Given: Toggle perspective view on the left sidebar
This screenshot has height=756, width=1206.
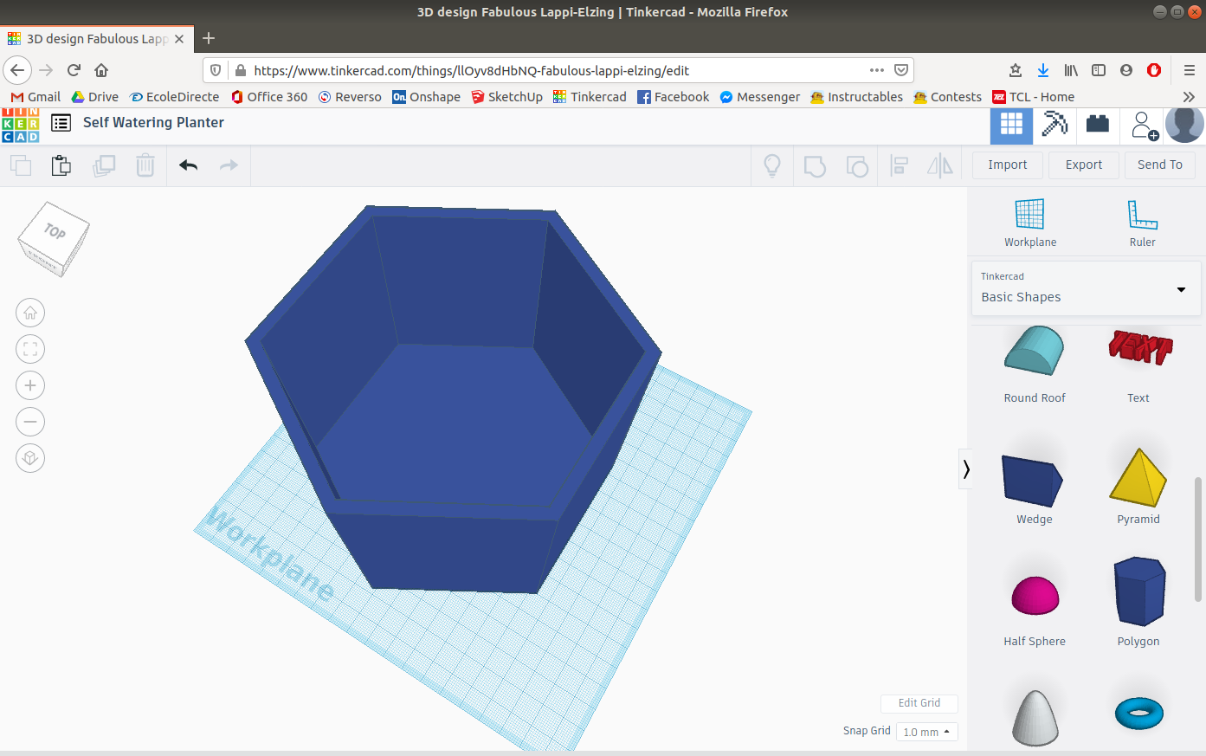Looking at the screenshot, I should tap(30, 458).
